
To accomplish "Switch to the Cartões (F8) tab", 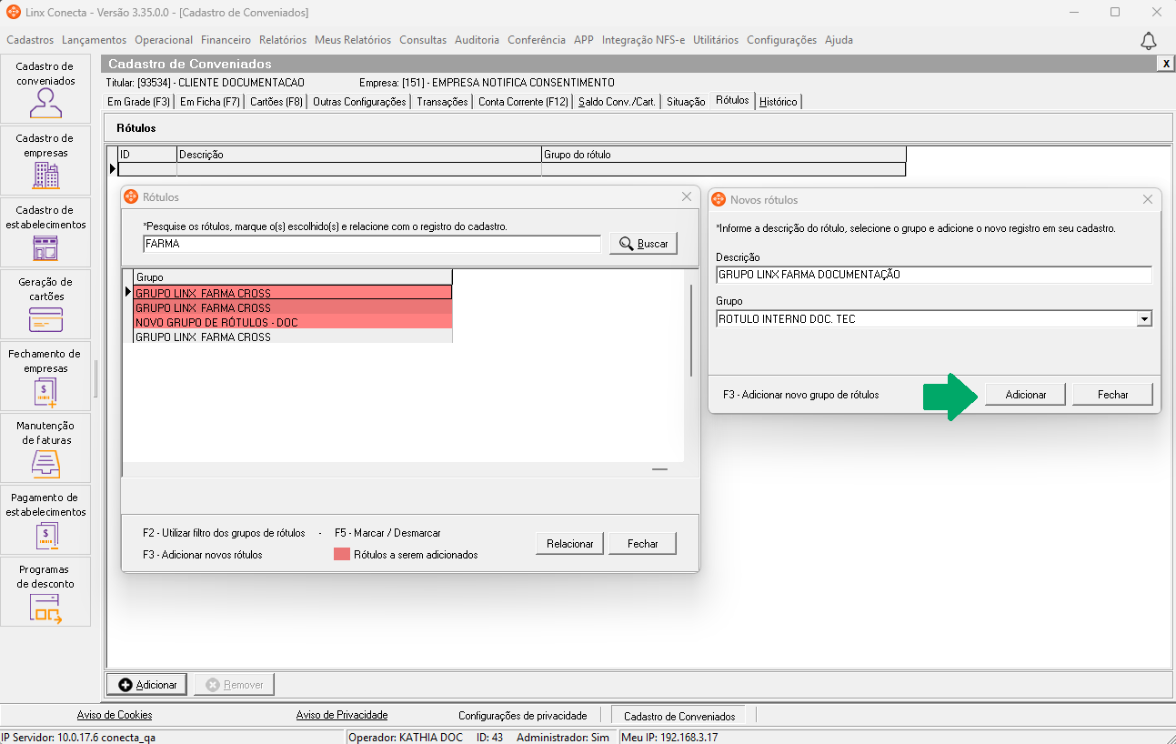I will click(276, 102).
